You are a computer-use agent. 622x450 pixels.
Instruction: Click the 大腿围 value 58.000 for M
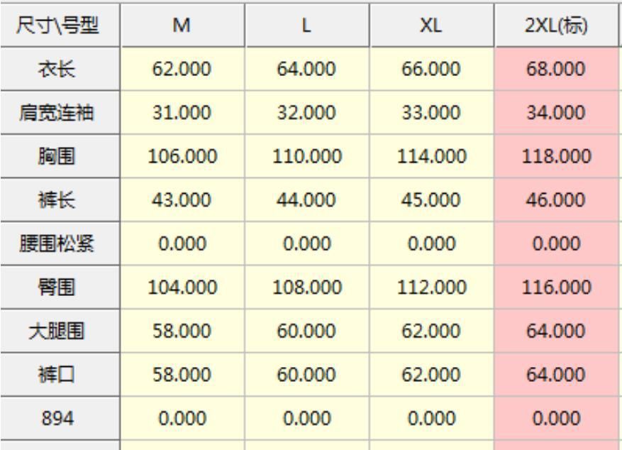coord(182,331)
